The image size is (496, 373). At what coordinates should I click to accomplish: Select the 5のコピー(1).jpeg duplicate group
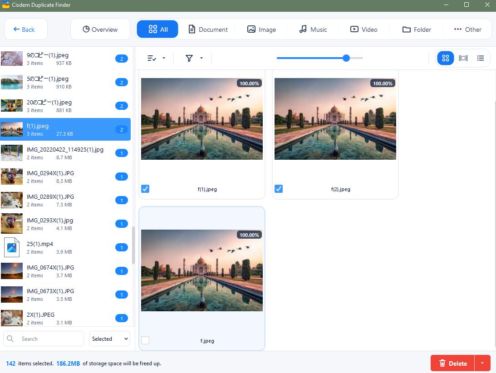point(65,82)
